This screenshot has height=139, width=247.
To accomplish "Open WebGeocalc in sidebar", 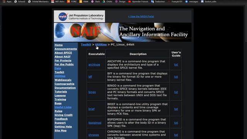I will (63, 80).
